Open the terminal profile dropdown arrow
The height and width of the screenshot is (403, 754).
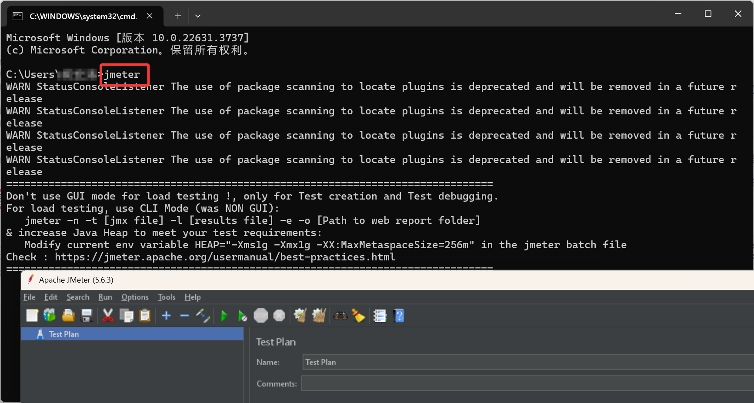tap(198, 16)
